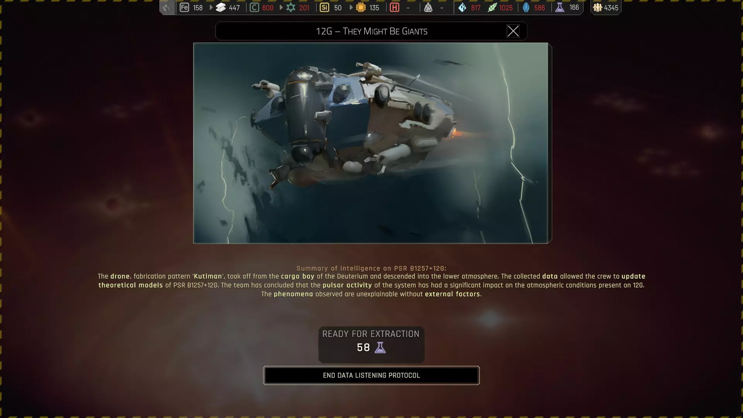This screenshot has width=743, height=418.
Task: Click the blue human body icon
Action: [526, 7]
